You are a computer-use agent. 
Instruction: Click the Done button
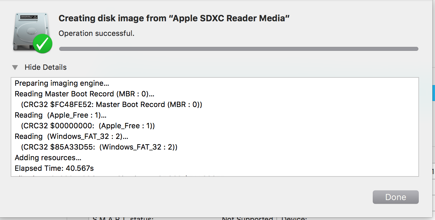395,197
